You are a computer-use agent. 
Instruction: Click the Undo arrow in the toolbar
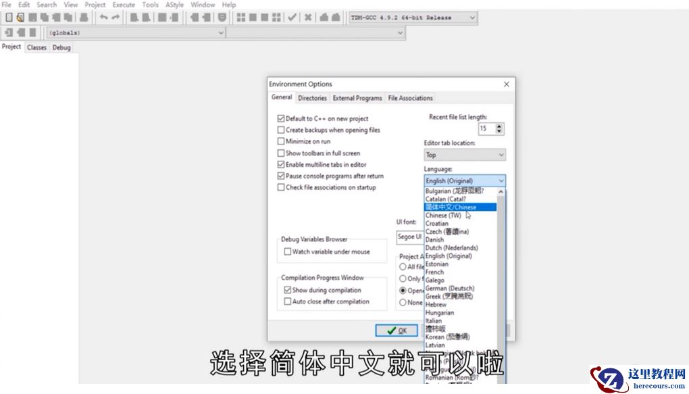click(x=104, y=18)
